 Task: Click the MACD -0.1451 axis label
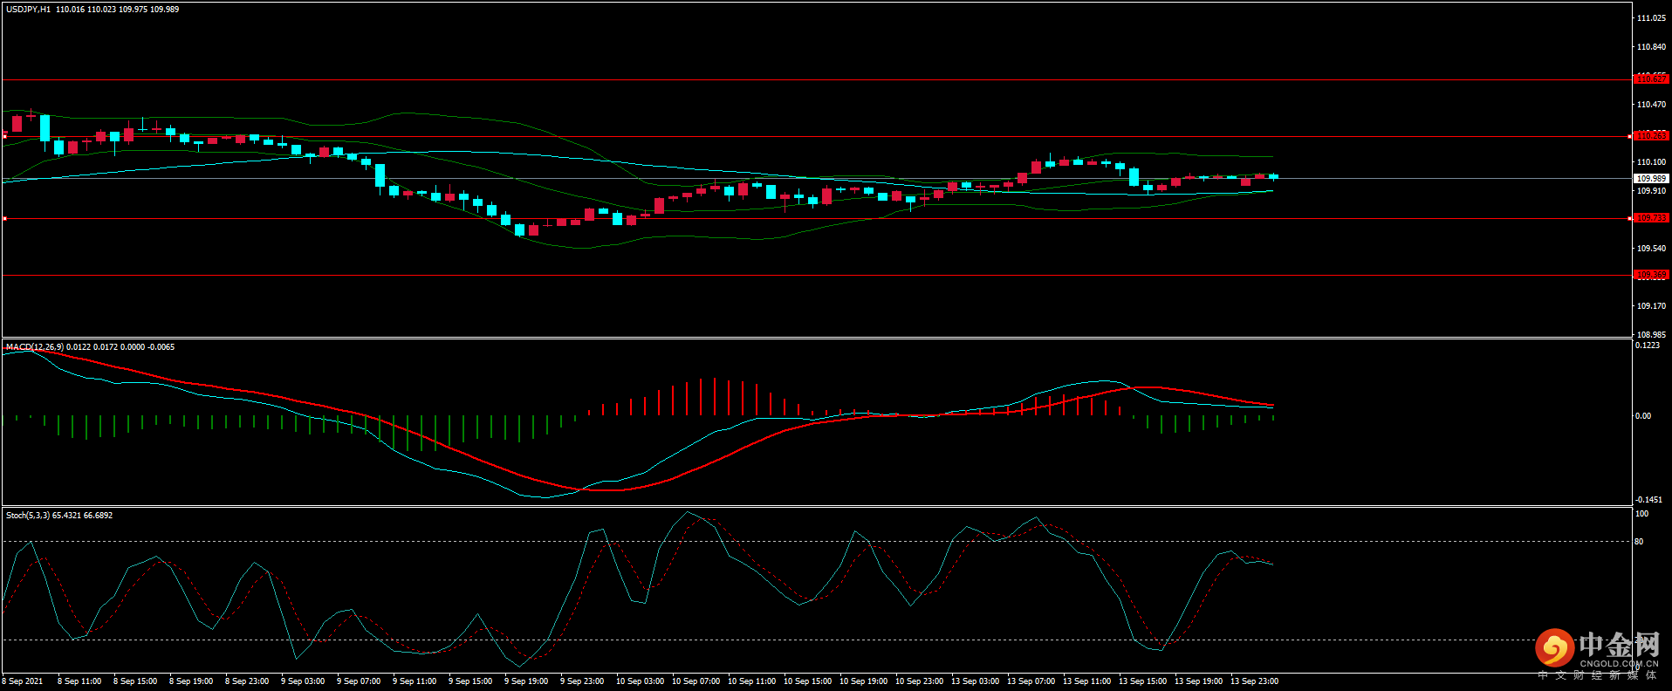coord(1648,500)
